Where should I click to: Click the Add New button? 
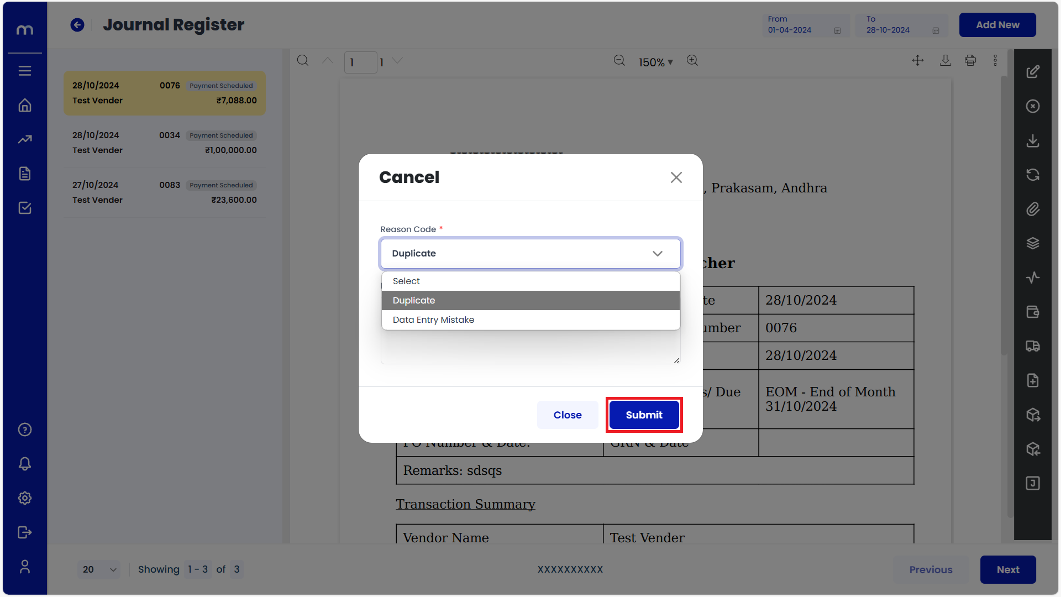click(x=997, y=24)
